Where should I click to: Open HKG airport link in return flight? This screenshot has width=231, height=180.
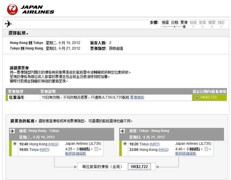point(163,150)
